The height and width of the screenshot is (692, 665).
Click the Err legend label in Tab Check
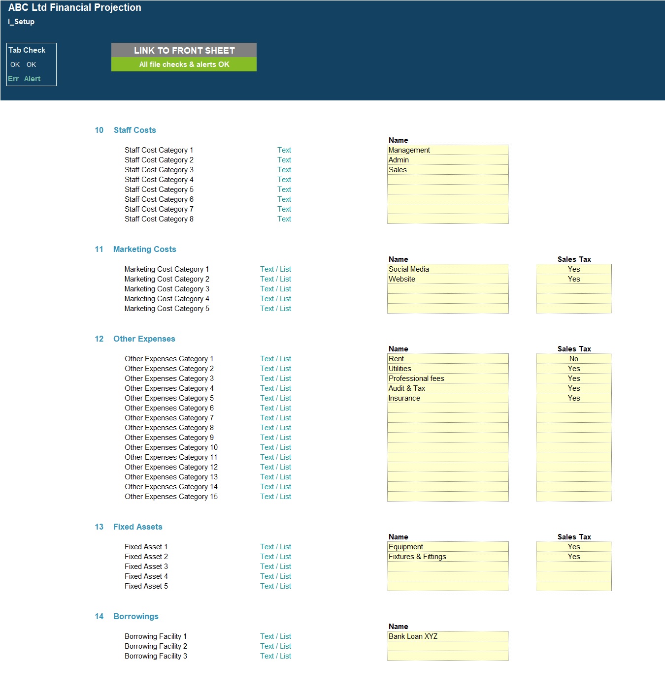13,79
